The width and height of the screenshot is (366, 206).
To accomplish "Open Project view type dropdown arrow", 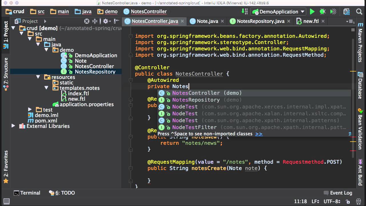I will click(x=45, y=21).
